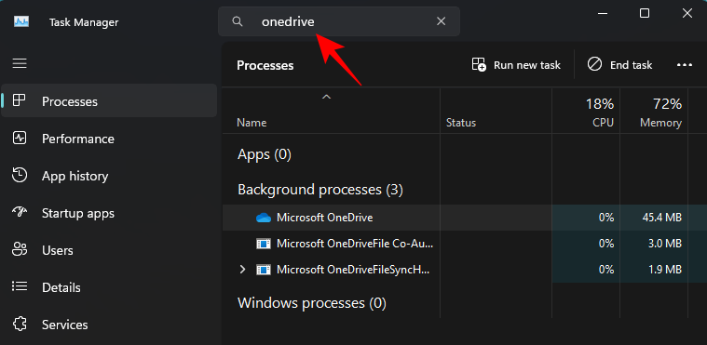Click the Services puzzle icon
Screen dimensions: 707x345
coord(20,324)
